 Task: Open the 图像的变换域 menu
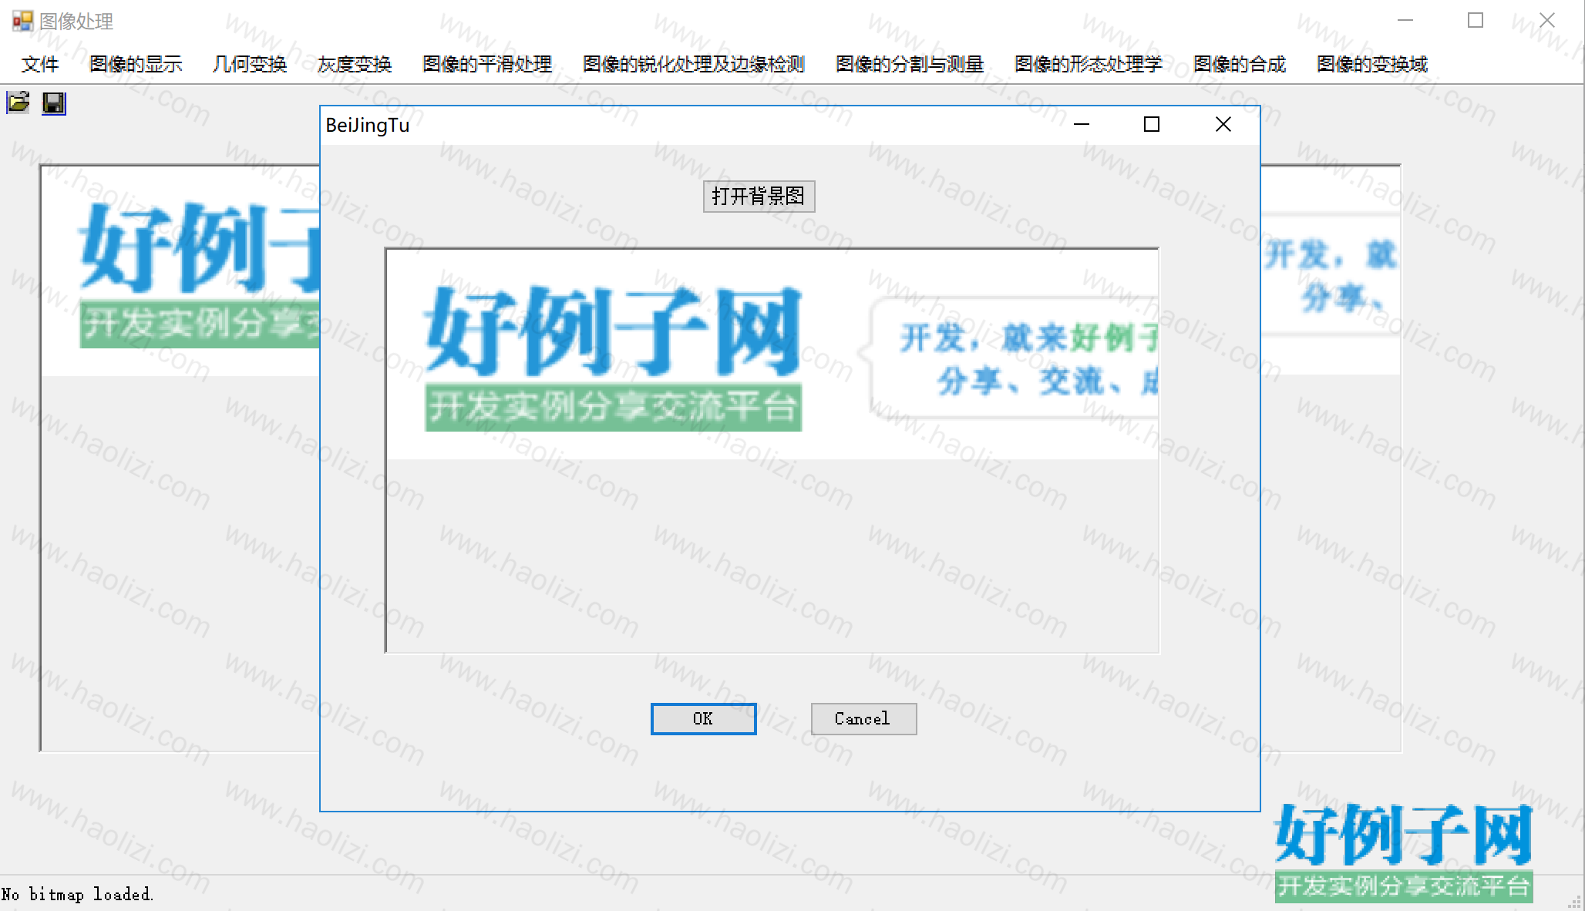coord(1372,64)
